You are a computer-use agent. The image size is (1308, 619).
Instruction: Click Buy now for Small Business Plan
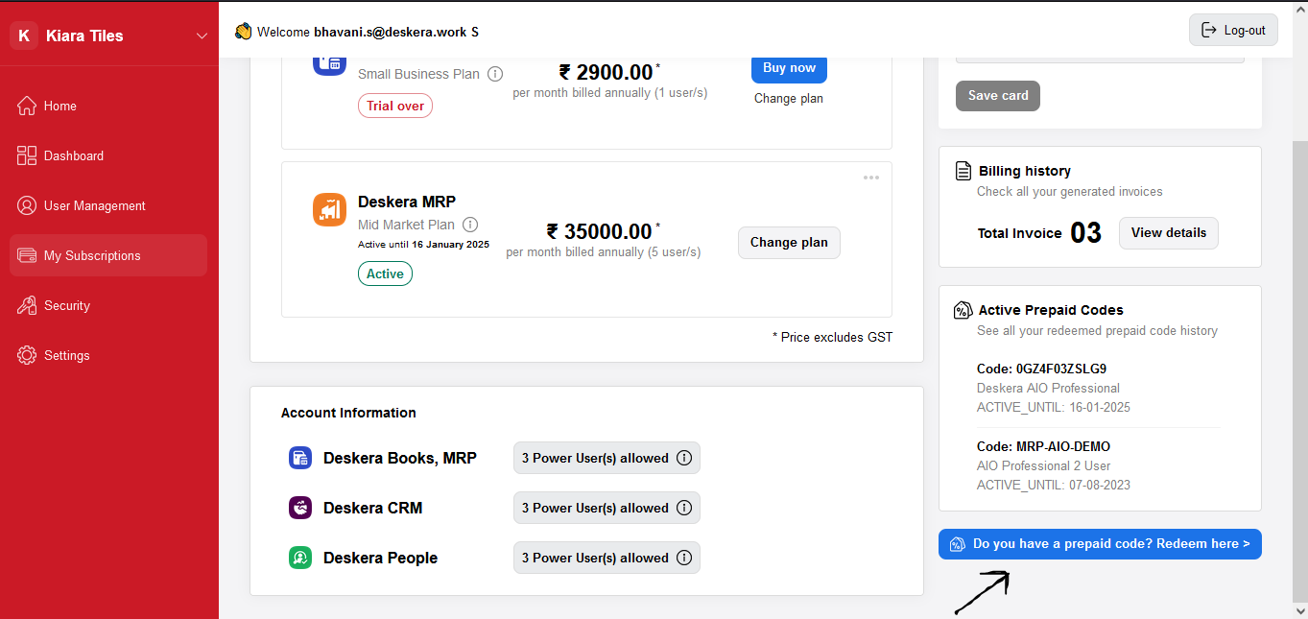click(788, 67)
